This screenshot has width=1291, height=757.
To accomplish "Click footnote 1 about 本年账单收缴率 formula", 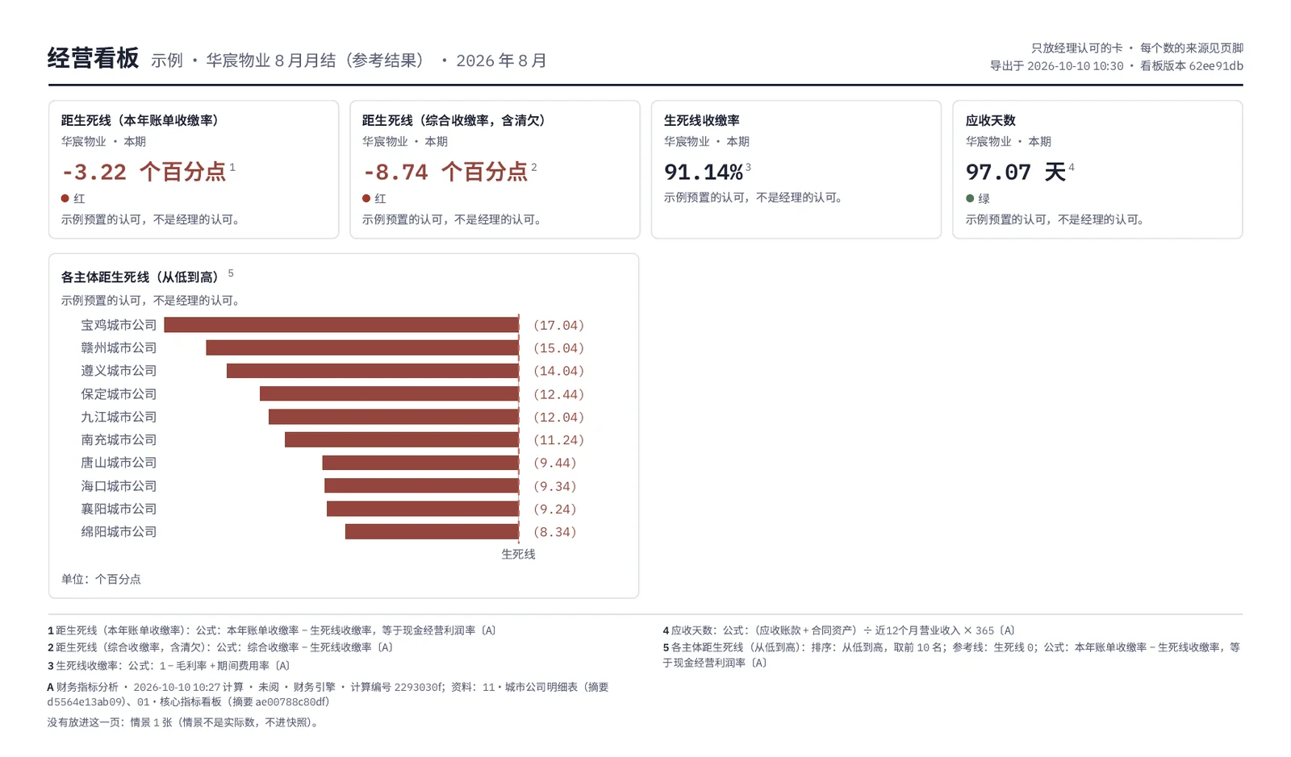I will click(x=272, y=630).
